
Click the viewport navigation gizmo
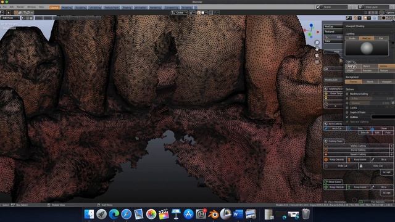pos(311,31)
